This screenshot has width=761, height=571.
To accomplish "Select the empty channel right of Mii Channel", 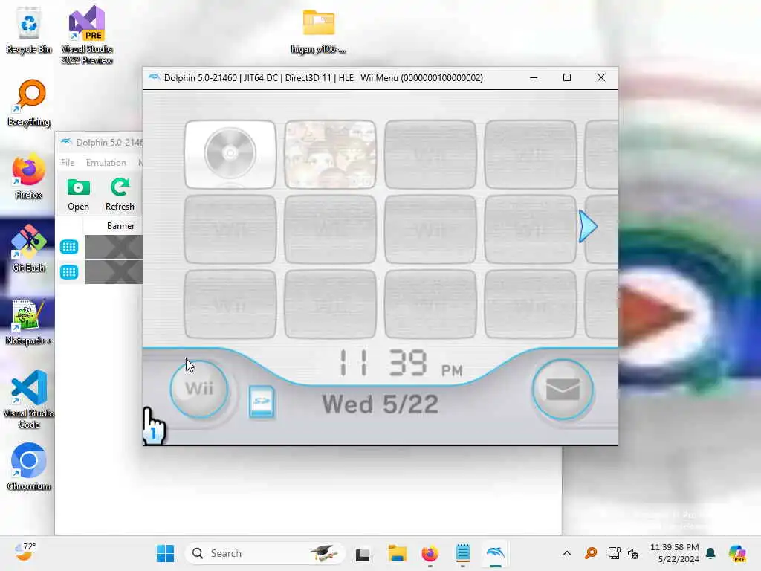I will (x=430, y=154).
